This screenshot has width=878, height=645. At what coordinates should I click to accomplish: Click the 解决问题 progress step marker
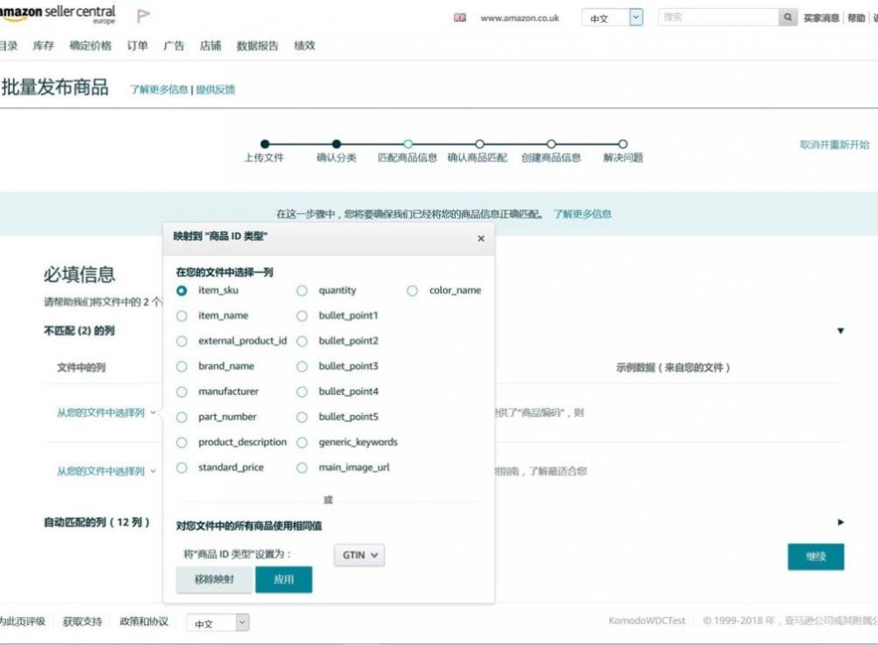pyautogui.click(x=623, y=144)
